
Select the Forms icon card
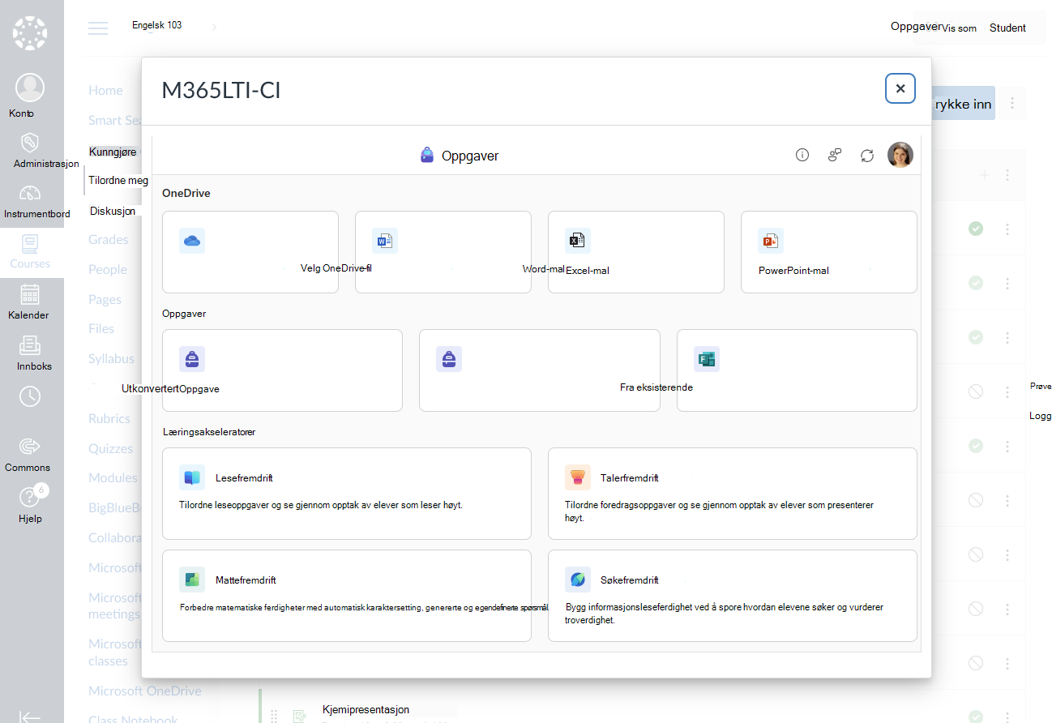point(797,370)
